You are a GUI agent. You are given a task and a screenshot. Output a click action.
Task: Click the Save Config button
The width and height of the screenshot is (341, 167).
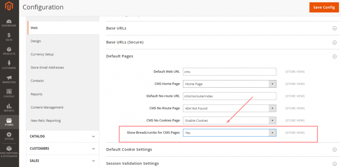pos(324,7)
